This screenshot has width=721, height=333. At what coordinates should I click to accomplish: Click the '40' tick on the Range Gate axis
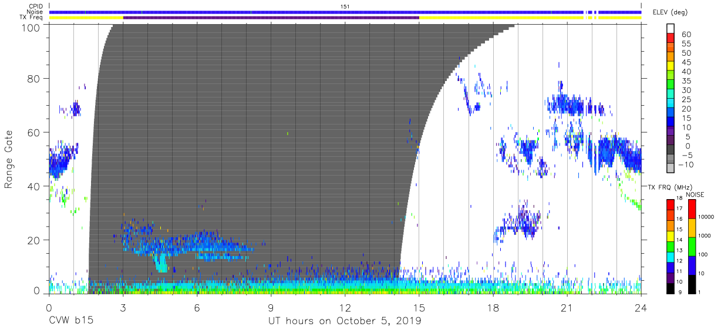point(35,186)
